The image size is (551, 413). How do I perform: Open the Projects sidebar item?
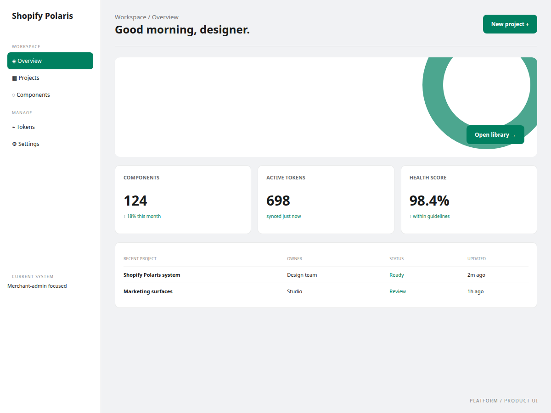50,78
